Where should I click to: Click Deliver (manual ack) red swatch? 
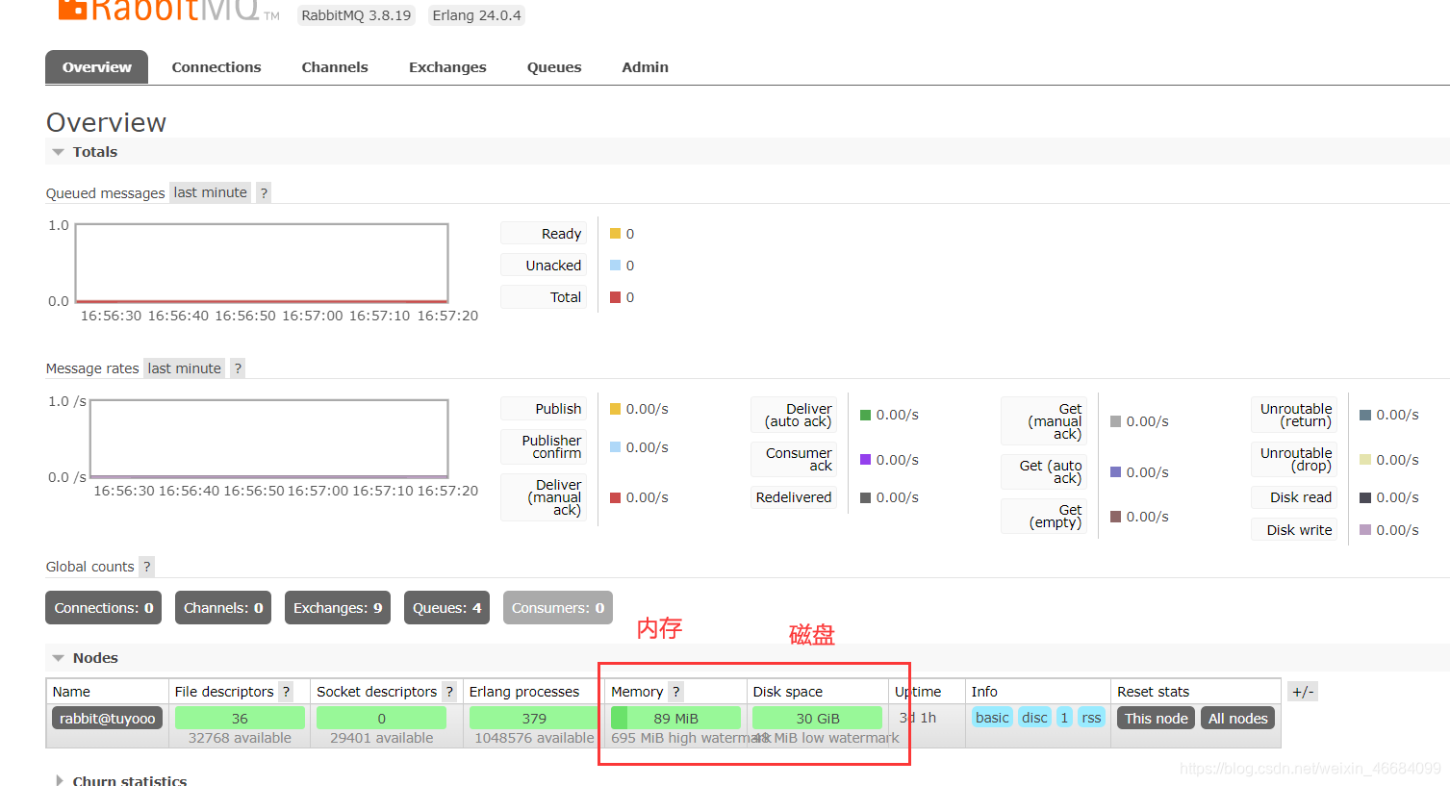click(616, 497)
